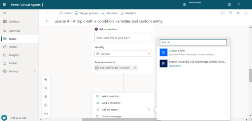Viewport: 252px width, 121px height.
Task: Open Overview in the sidebar
Action: [x=19, y=31]
